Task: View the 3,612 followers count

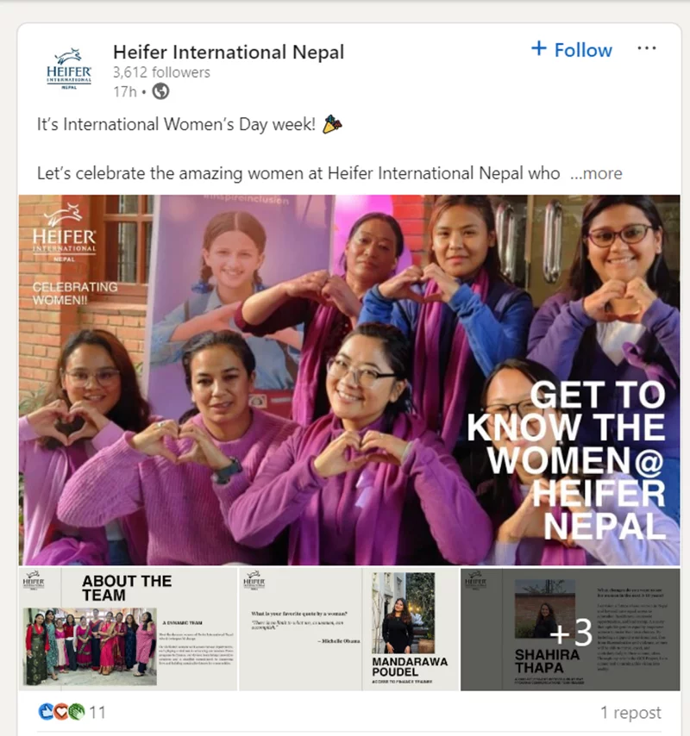Action: tap(161, 72)
